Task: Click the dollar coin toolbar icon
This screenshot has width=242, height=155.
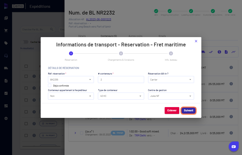Action: coord(219,52)
